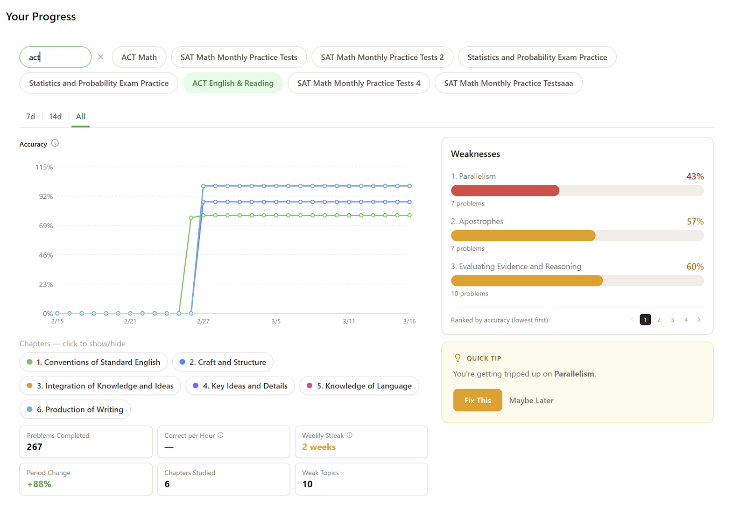Screen dimensions: 747x505
Task: Switch to the 7d time range tab
Action: pos(30,116)
